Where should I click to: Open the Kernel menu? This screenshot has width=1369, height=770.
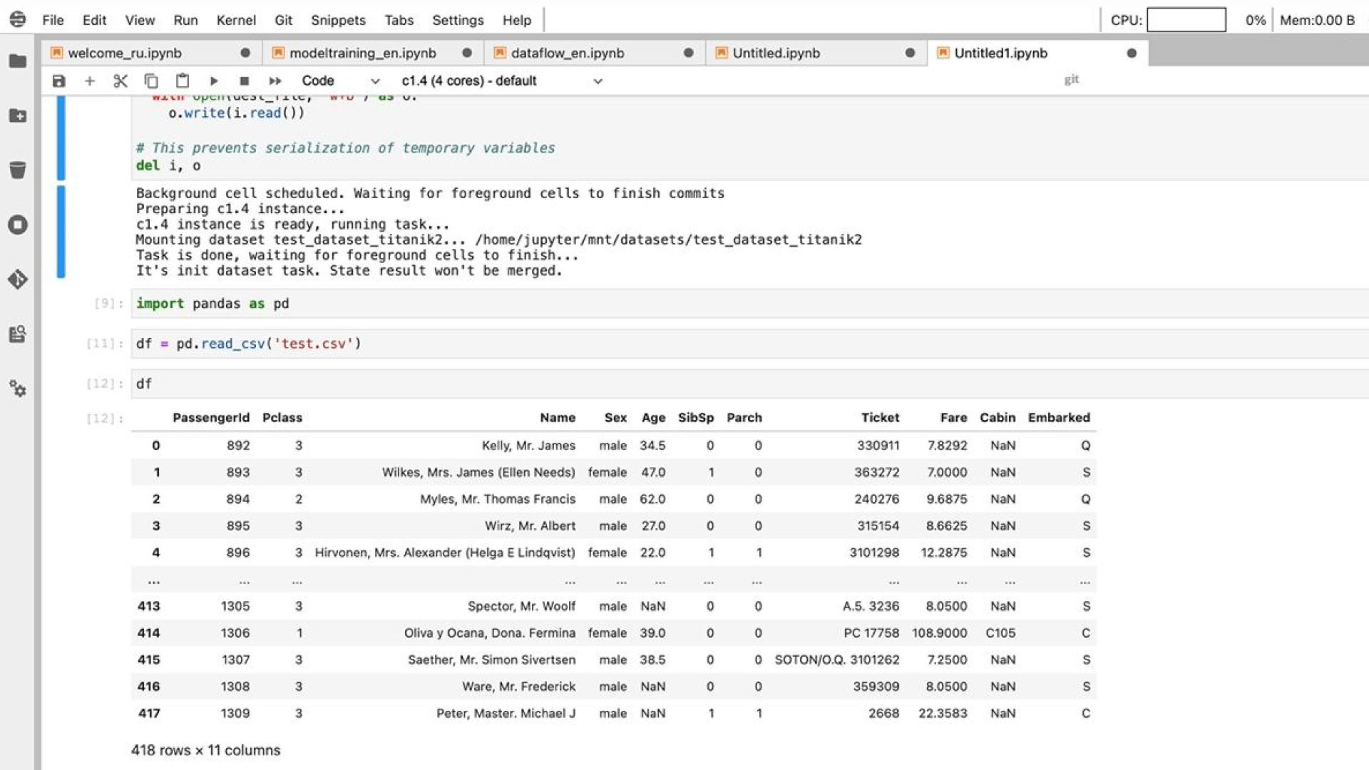[x=236, y=20]
